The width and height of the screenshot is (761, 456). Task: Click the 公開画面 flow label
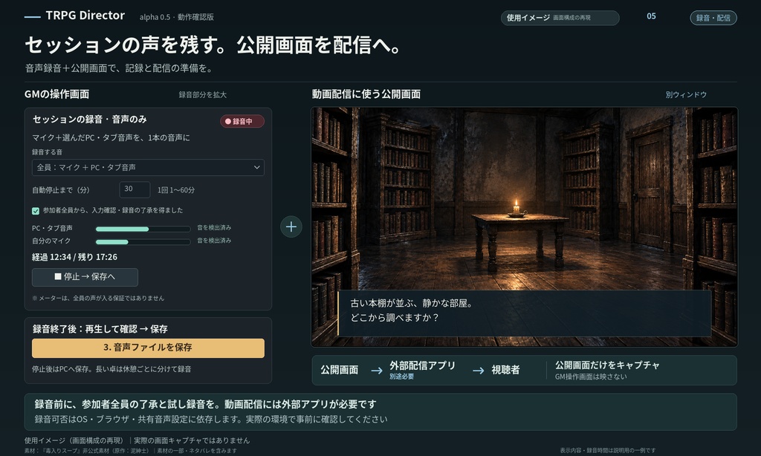pyautogui.click(x=339, y=370)
